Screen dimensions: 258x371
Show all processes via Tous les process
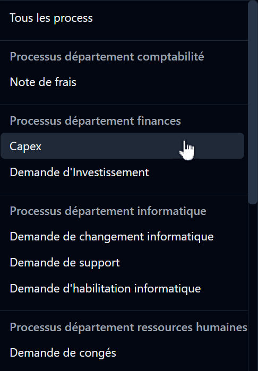122,18
